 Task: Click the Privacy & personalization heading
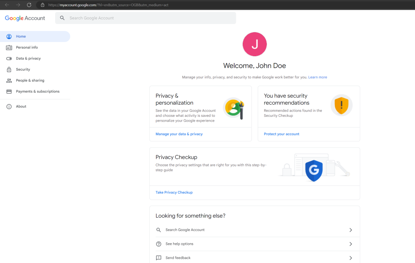point(174,99)
